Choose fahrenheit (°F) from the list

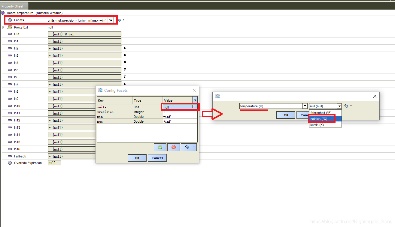coord(325,113)
